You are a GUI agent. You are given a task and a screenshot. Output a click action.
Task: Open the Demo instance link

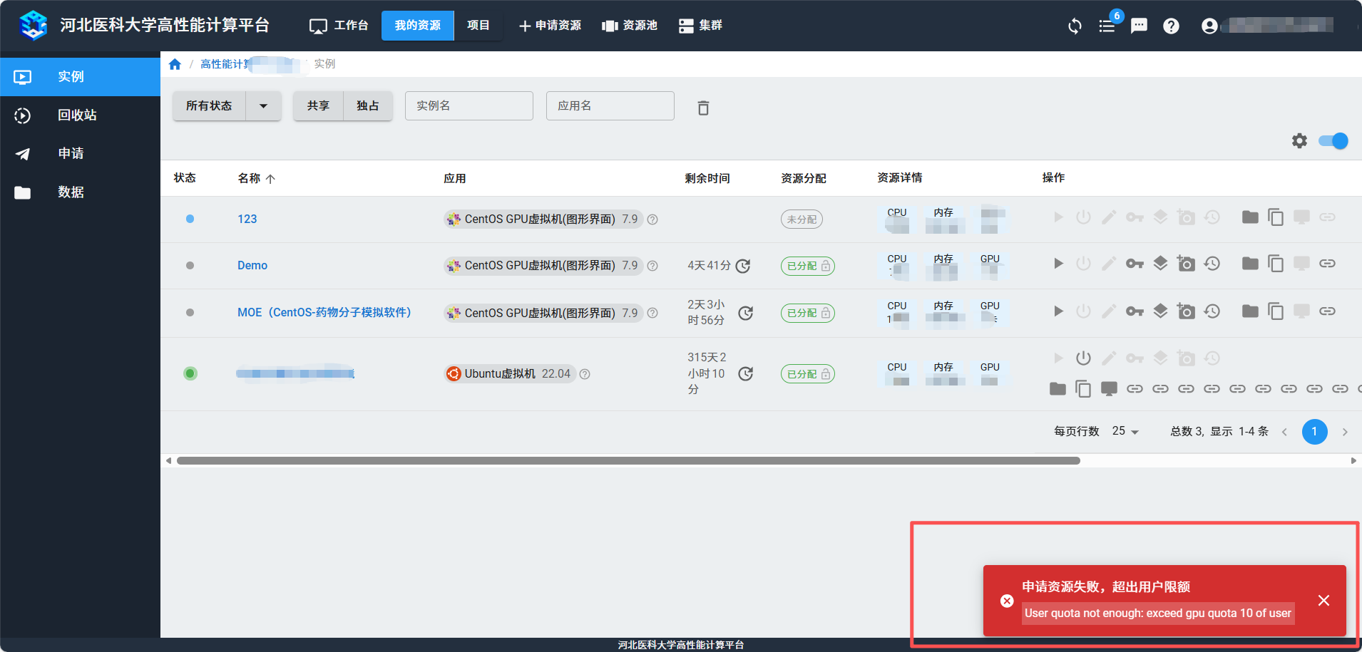[252, 265]
